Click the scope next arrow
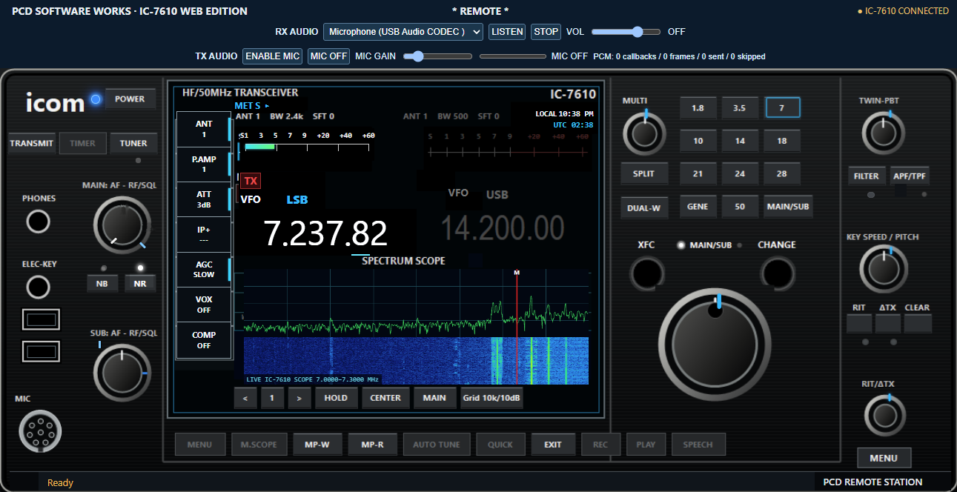This screenshot has width=957, height=492. [299, 398]
